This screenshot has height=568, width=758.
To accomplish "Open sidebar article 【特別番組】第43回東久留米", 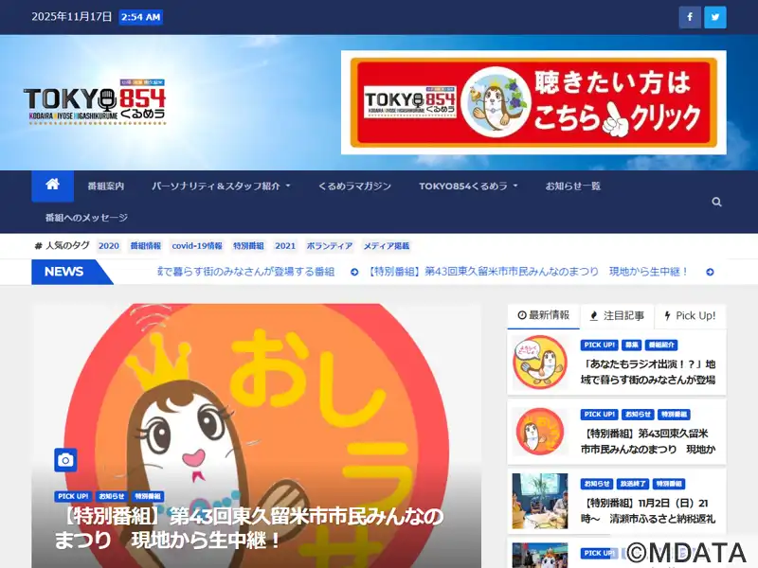I will point(648,441).
